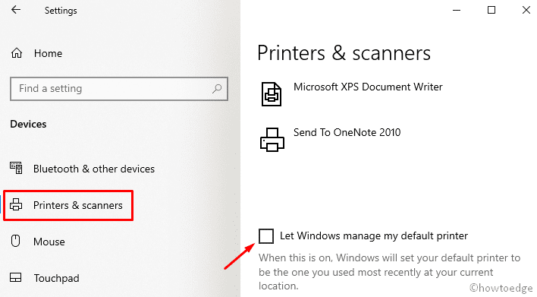Select Printers & scanners in sidebar
The width and height of the screenshot is (537, 297).
(x=77, y=205)
